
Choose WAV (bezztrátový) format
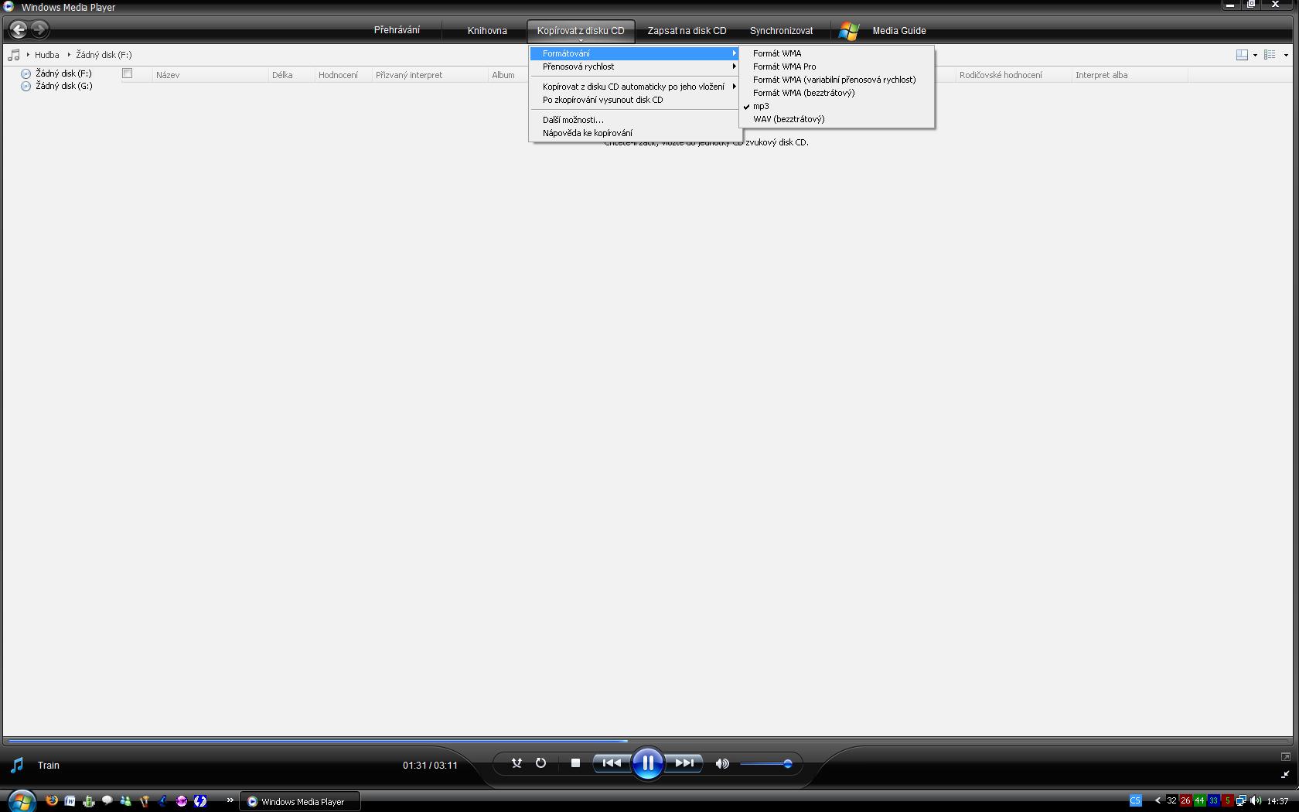(x=789, y=119)
